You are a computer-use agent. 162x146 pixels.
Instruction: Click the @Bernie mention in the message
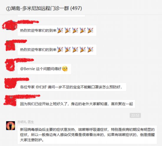tap(27, 69)
